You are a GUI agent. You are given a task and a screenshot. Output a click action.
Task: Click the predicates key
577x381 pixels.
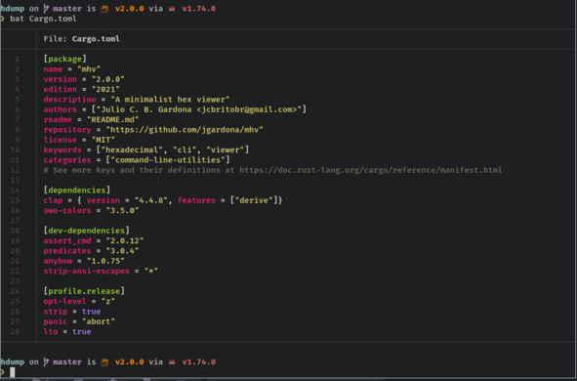pyautogui.click(x=67, y=251)
